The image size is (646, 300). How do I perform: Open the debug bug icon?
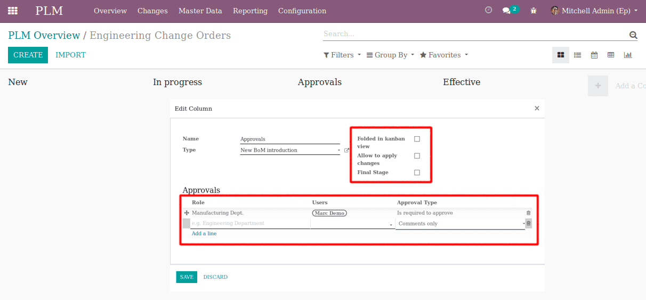pyautogui.click(x=534, y=11)
